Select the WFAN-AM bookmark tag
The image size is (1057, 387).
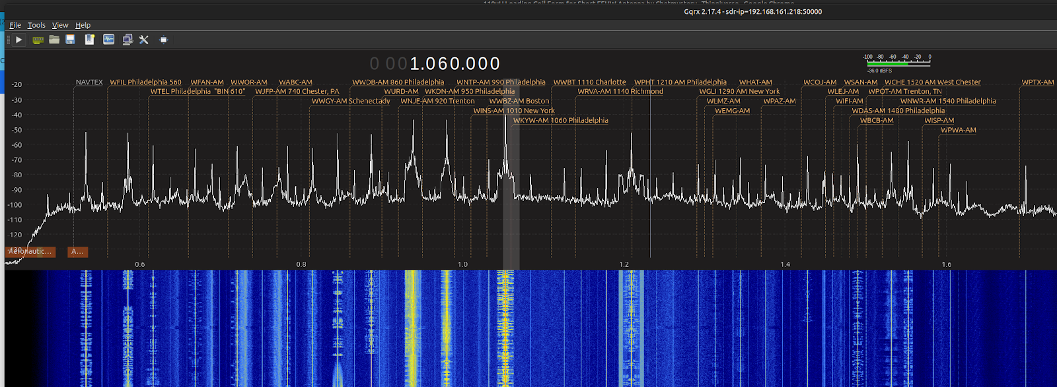click(207, 82)
